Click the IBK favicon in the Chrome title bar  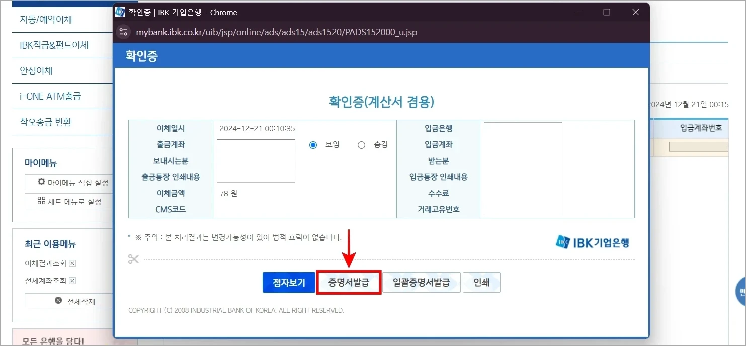pyautogui.click(x=120, y=12)
